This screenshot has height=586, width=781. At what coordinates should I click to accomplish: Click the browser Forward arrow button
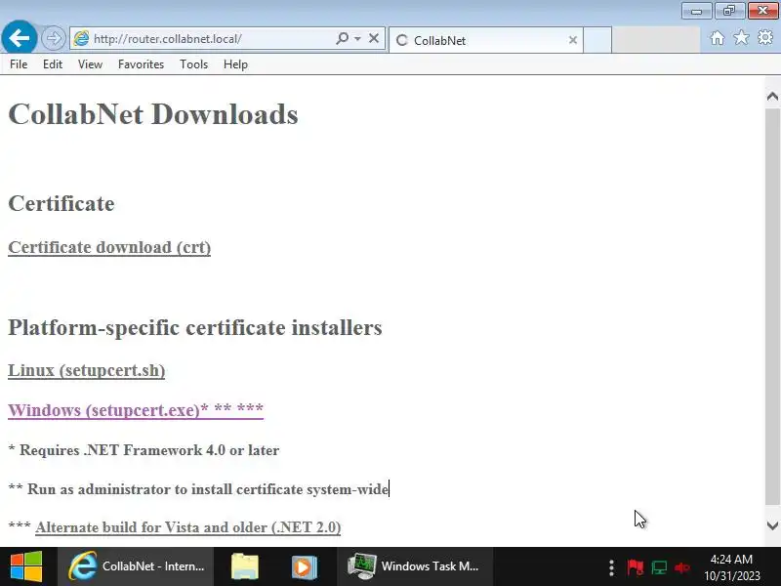53,38
